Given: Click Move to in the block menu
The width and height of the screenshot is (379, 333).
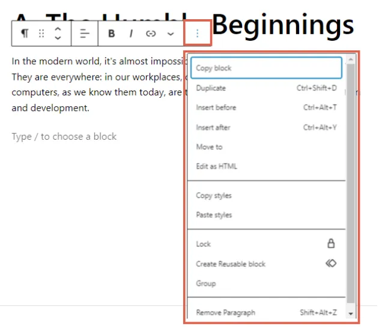Looking at the screenshot, I should 266,147.
